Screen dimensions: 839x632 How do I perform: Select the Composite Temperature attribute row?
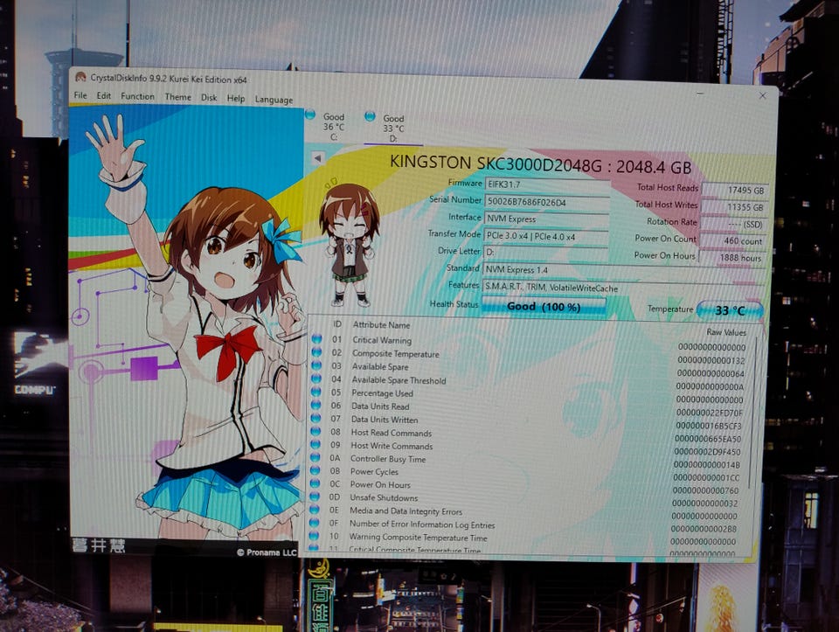pos(529,357)
